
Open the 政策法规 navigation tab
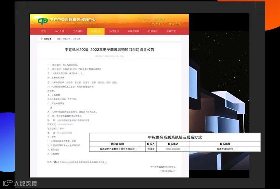pos(153,31)
